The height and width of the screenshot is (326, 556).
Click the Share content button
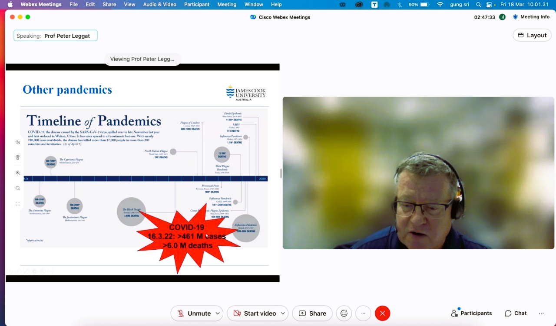tap(312, 313)
